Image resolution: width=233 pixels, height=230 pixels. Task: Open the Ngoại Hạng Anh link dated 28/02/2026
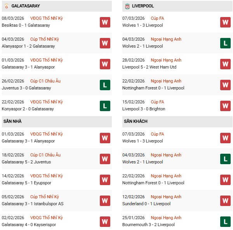[166, 60]
